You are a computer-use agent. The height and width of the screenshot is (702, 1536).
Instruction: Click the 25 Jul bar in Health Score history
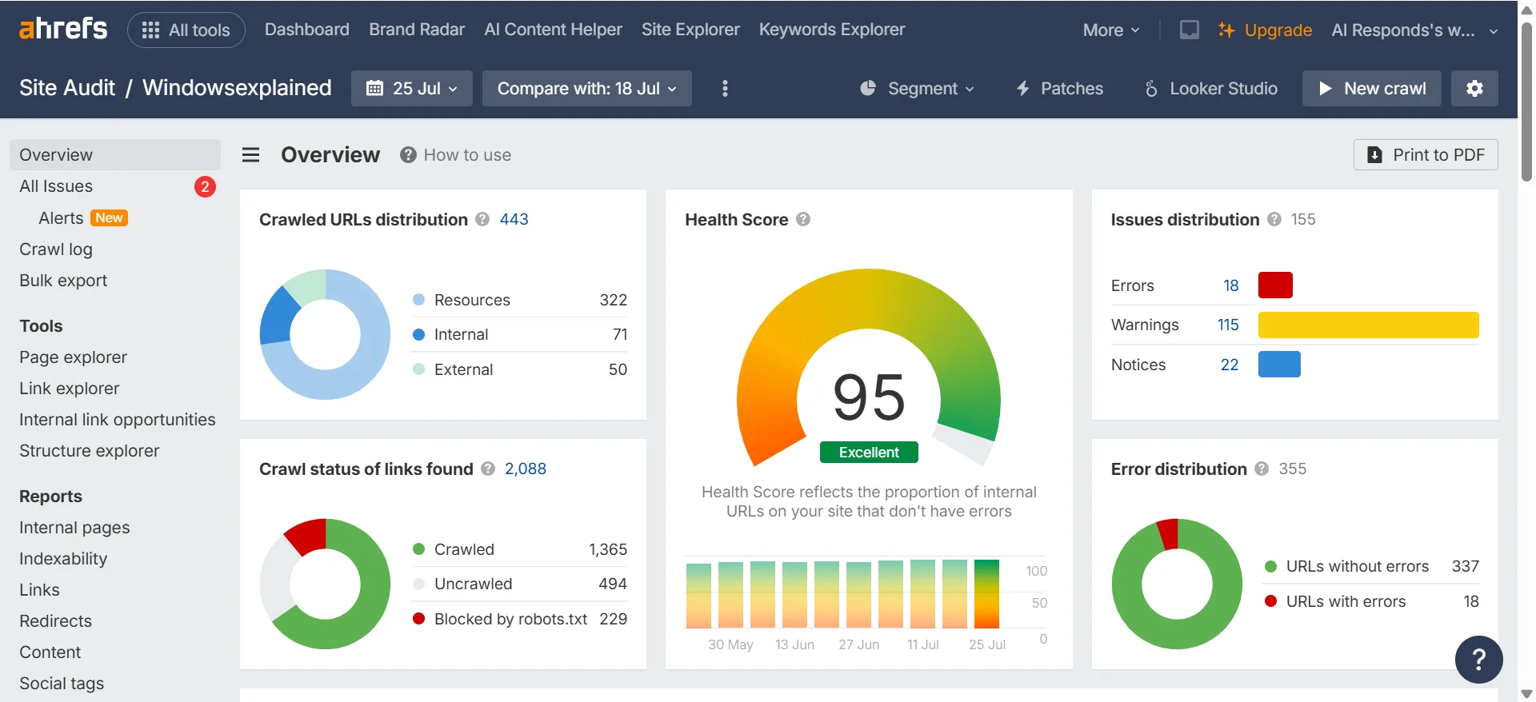pyautogui.click(x=986, y=594)
